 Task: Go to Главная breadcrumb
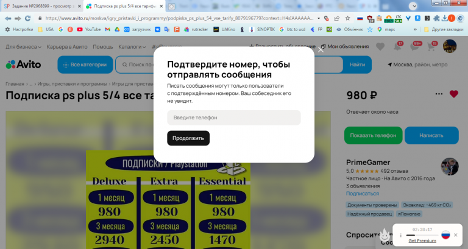(x=15, y=84)
